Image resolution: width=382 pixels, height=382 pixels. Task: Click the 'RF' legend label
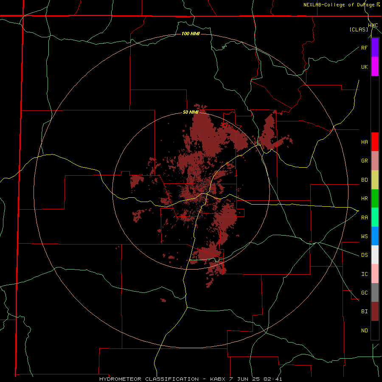(x=364, y=48)
